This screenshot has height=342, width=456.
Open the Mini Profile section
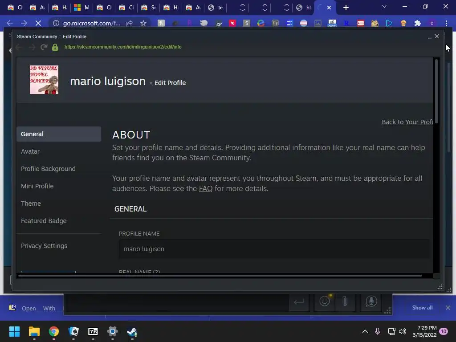[x=37, y=186]
